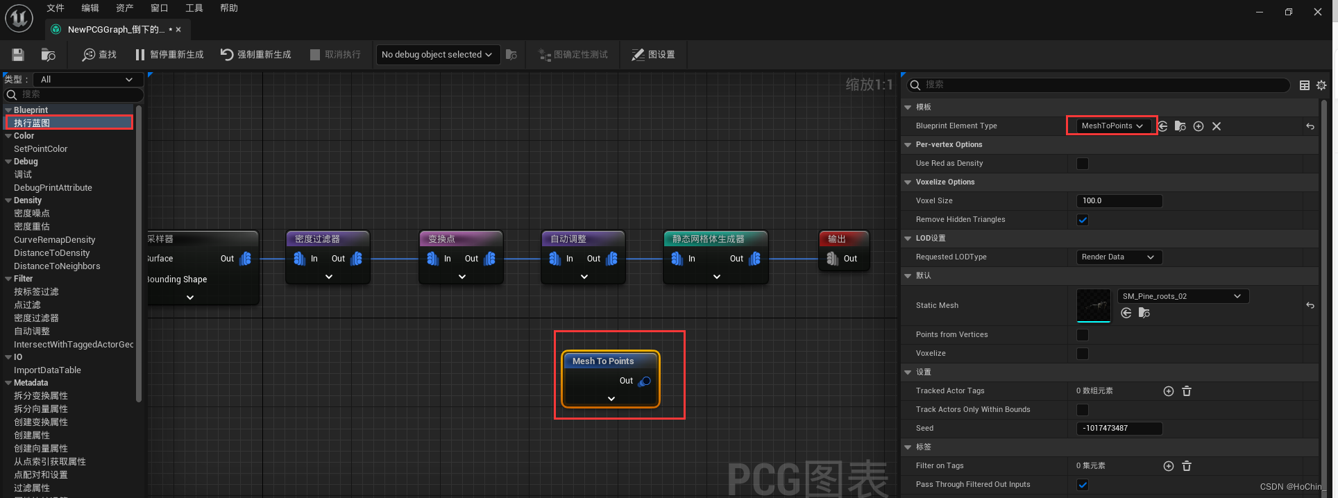Collapse the Filter category
The image size is (1338, 498).
click(x=8, y=279)
